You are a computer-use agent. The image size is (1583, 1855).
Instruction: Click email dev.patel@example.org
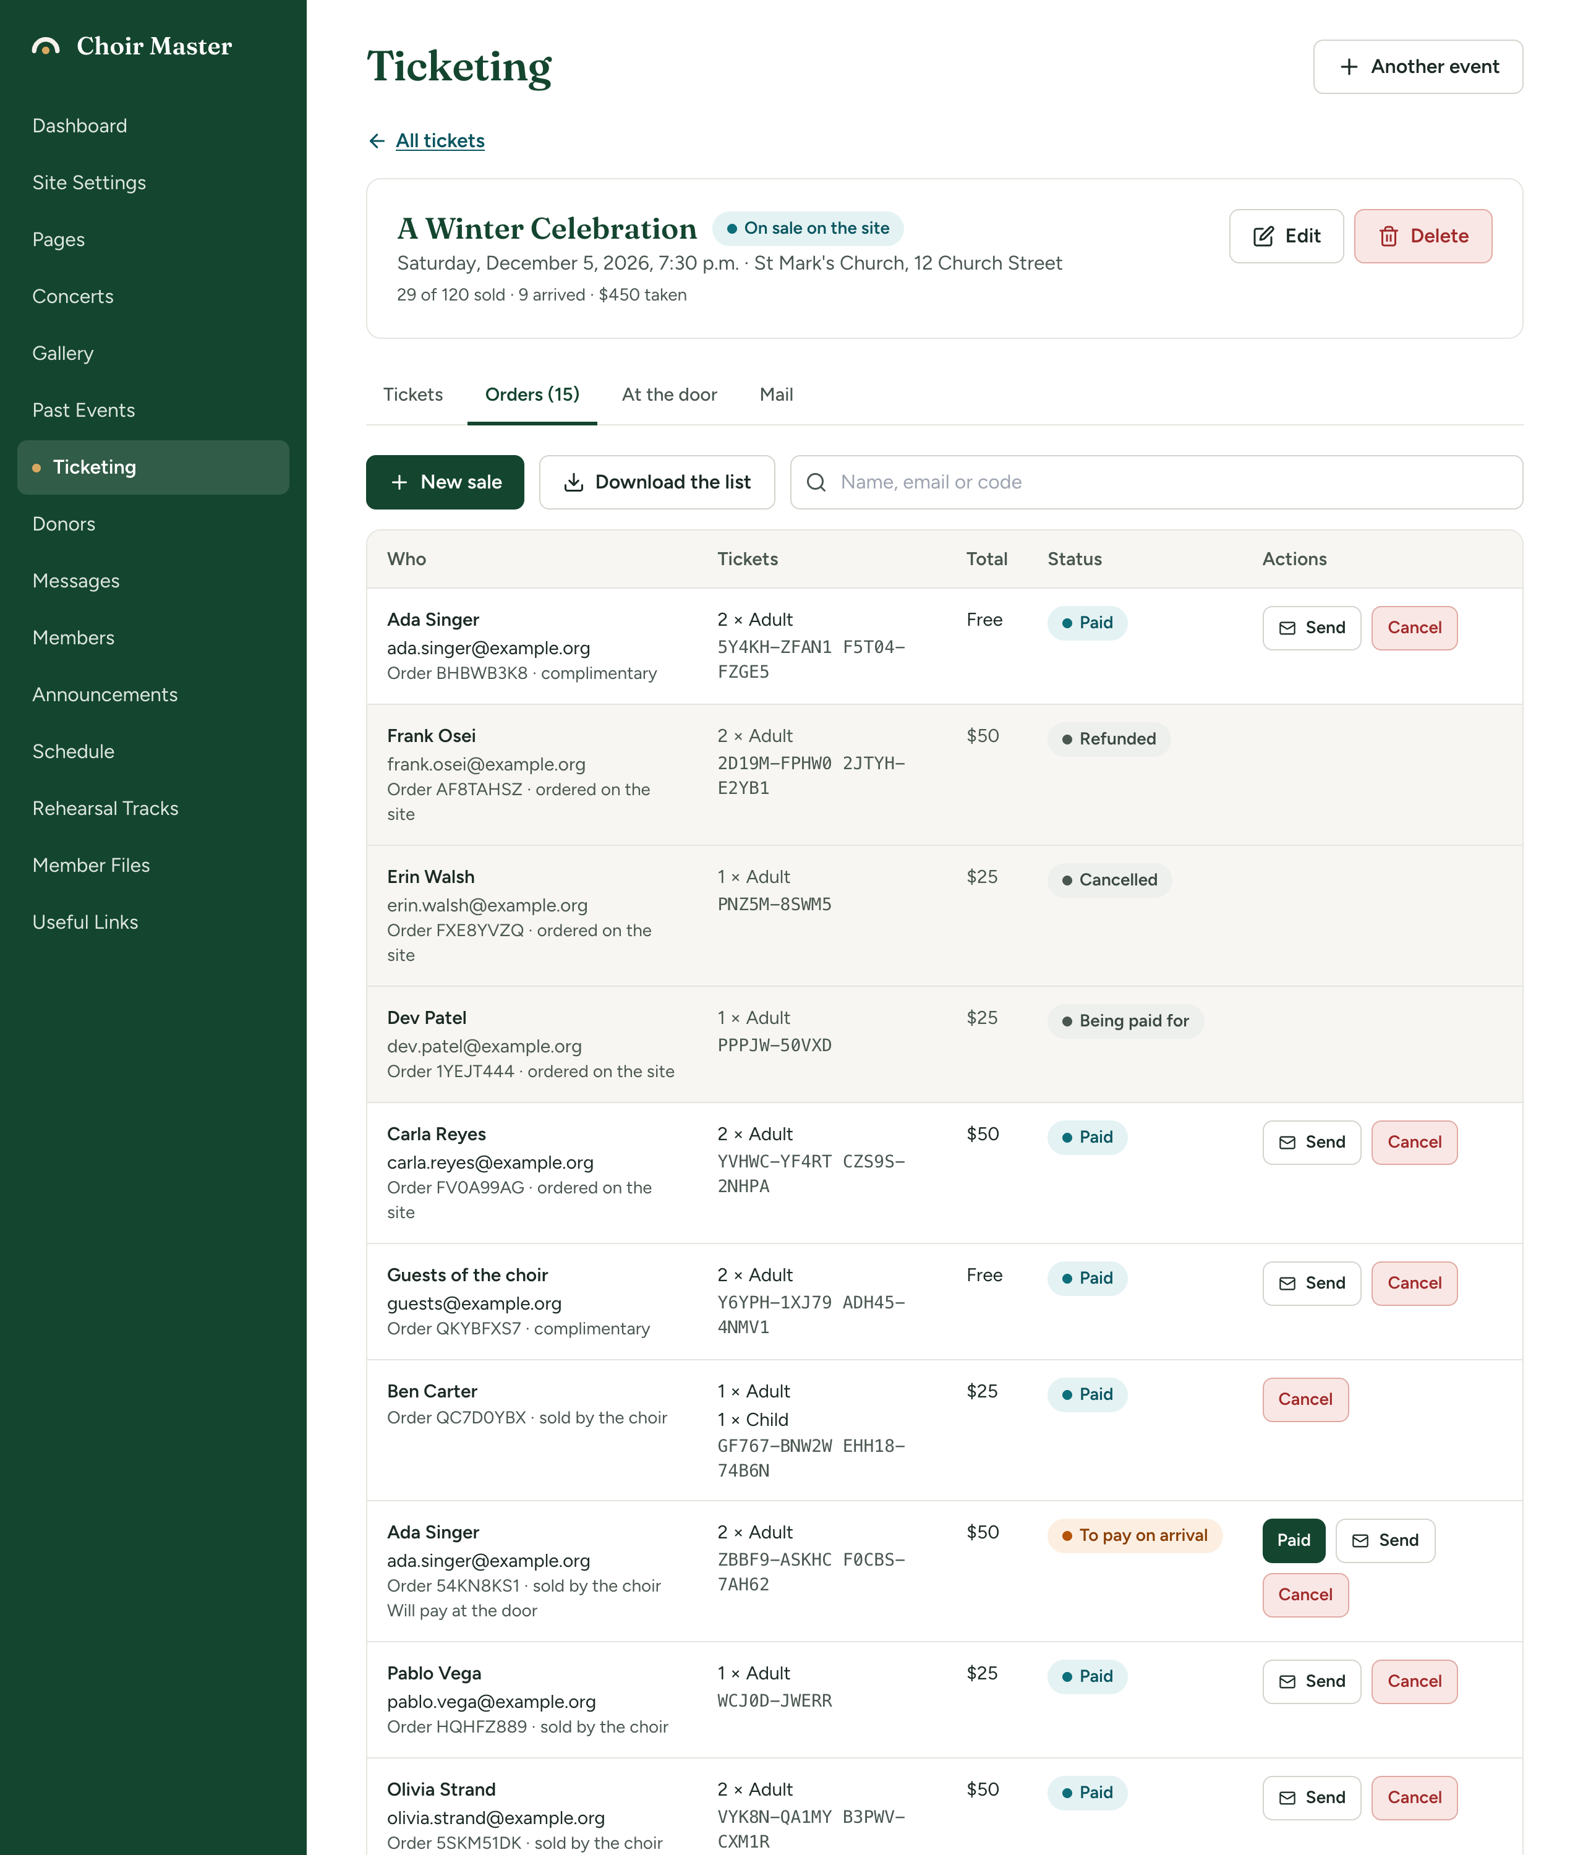pyautogui.click(x=484, y=1047)
